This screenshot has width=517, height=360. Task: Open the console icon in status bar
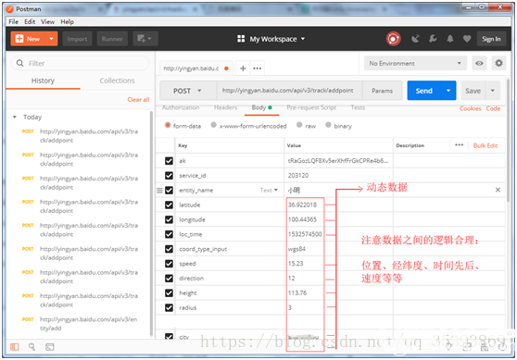pyautogui.click(x=49, y=347)
